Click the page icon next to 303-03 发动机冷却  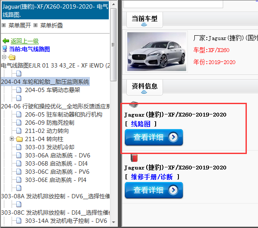click(x=19, y=147)
